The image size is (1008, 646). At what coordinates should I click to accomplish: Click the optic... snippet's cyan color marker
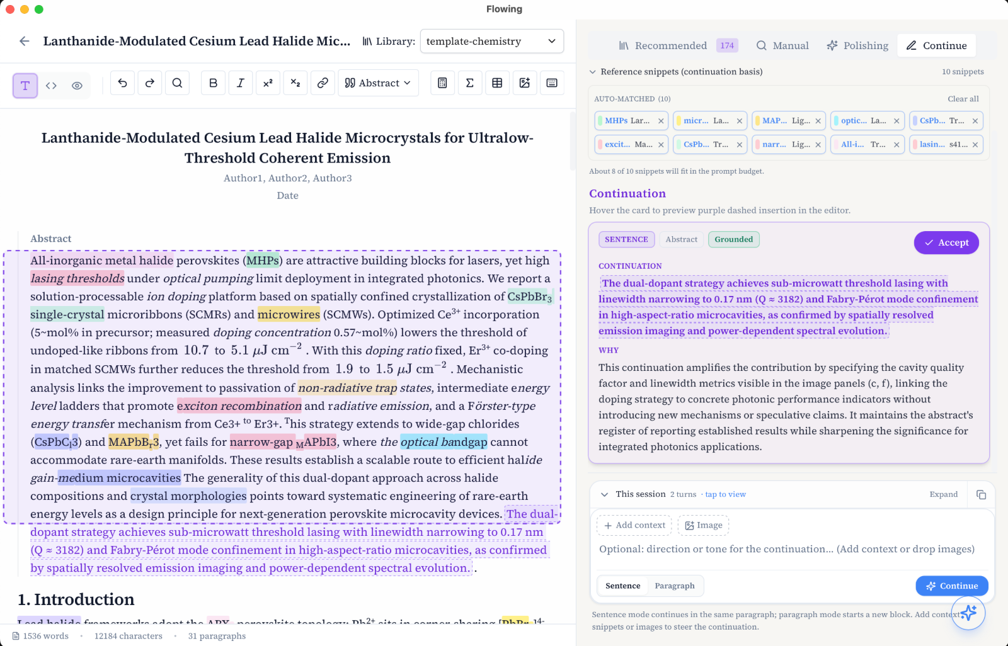(836, 121)
